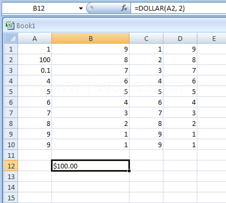
Task: Select cell B3 containing 7
Action: pos(91,70)
